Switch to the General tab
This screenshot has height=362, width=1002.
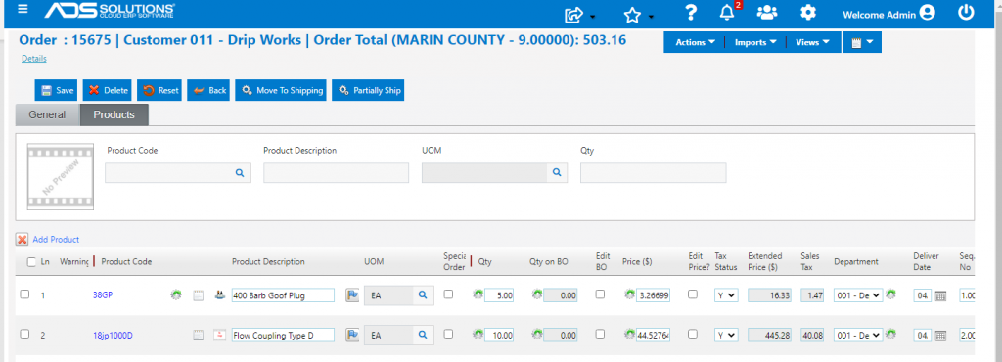click(x=47, y=114)
